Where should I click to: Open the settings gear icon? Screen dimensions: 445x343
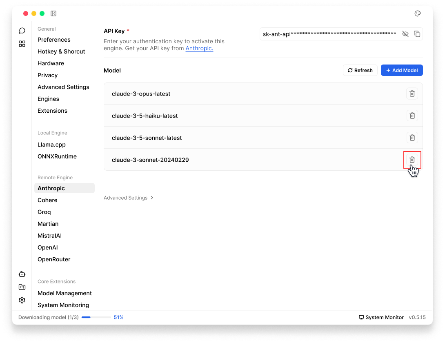[x=22, y=300]
